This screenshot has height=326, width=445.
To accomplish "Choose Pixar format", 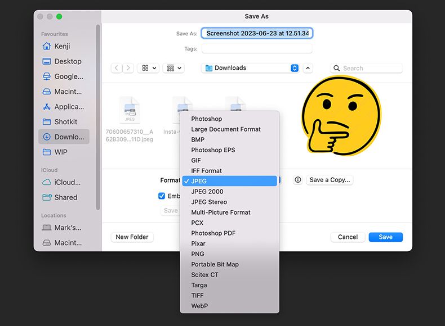I will click(229, 243).
